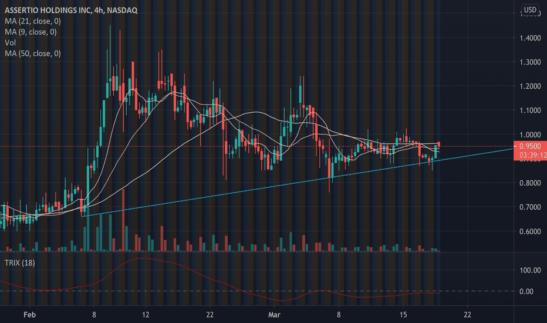The image size is (547, 323).
Task: Click the 1.3000 price axis label
Action: (x=530, y=62)
